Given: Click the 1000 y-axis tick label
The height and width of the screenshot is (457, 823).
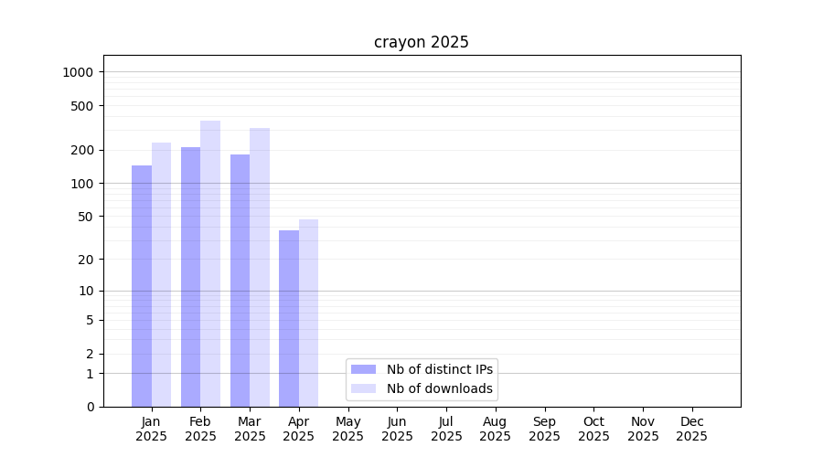Looking at the screenshot, I should tap(78, 72).
